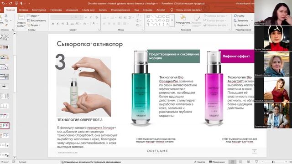Open the text direction dropdown
The height and width of the screenshot is (164, 292).
tap(138, 16)
